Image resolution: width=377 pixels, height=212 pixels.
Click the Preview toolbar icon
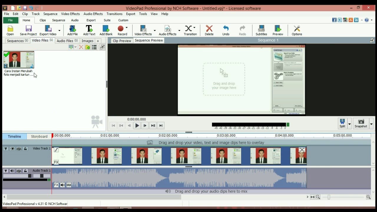(278, 30)
